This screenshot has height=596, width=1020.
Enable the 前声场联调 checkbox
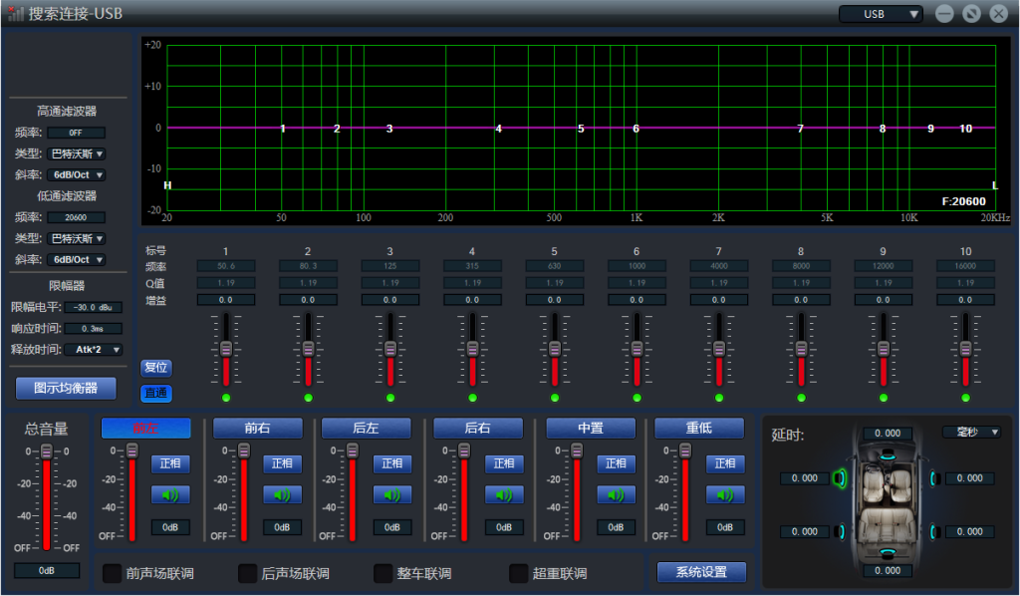[x=113, y=573]
